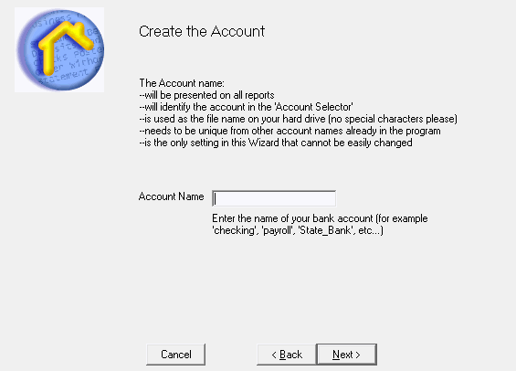Go to previous step with Back button
Image resolution: width=516 pixels, height=371 pixels.
[287, 355]
